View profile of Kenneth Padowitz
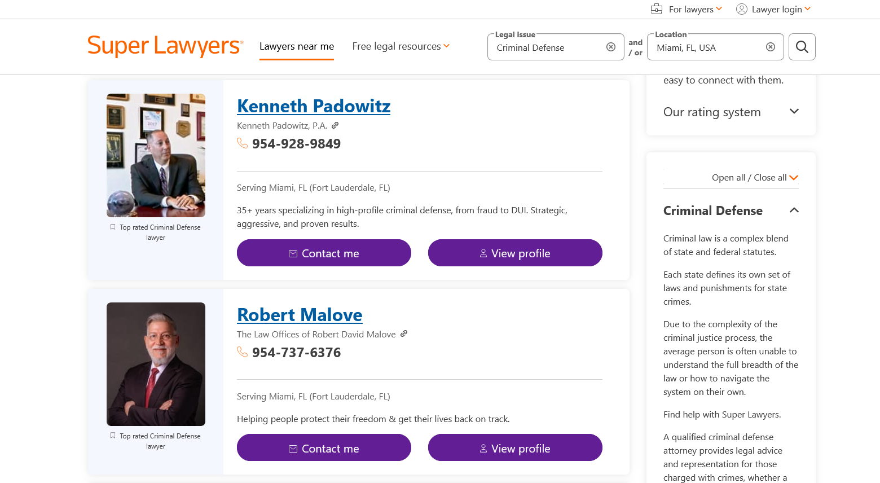 [x=515, y=253]
